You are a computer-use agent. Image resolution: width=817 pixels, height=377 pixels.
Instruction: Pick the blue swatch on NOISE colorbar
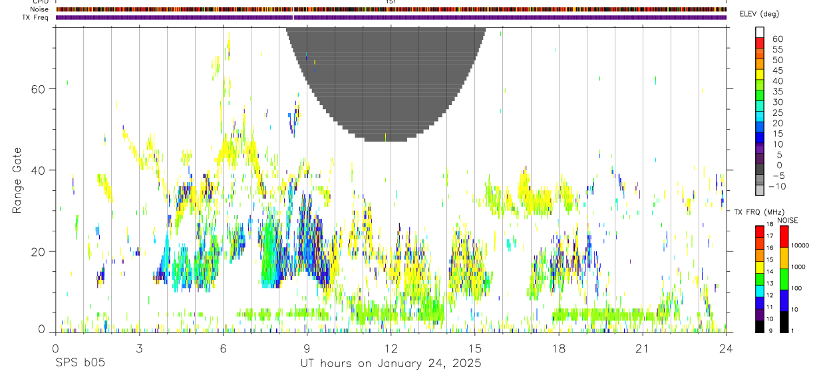tap(783, 301)
